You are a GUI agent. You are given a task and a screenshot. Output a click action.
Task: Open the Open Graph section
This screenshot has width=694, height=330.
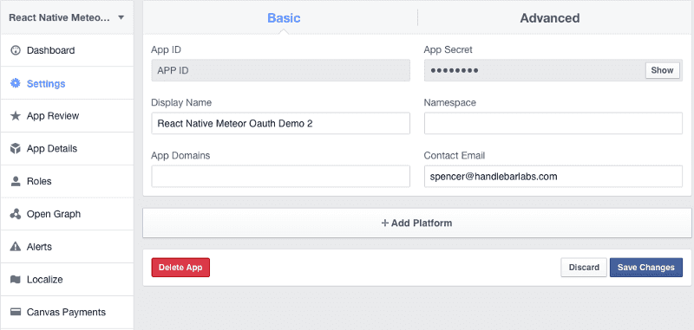pyautogui.click(x=67, y=214)
